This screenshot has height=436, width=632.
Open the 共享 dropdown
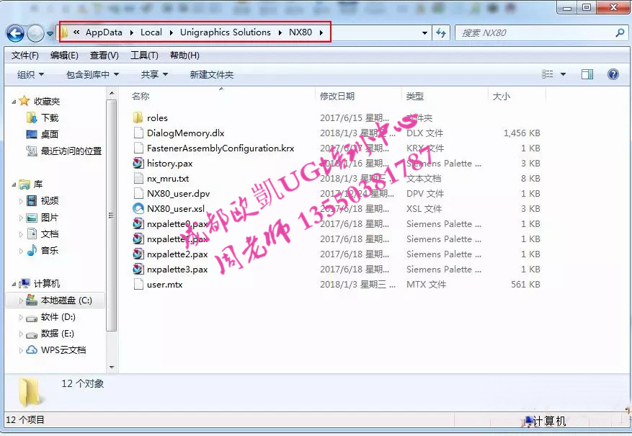click(x=154, y=74)
